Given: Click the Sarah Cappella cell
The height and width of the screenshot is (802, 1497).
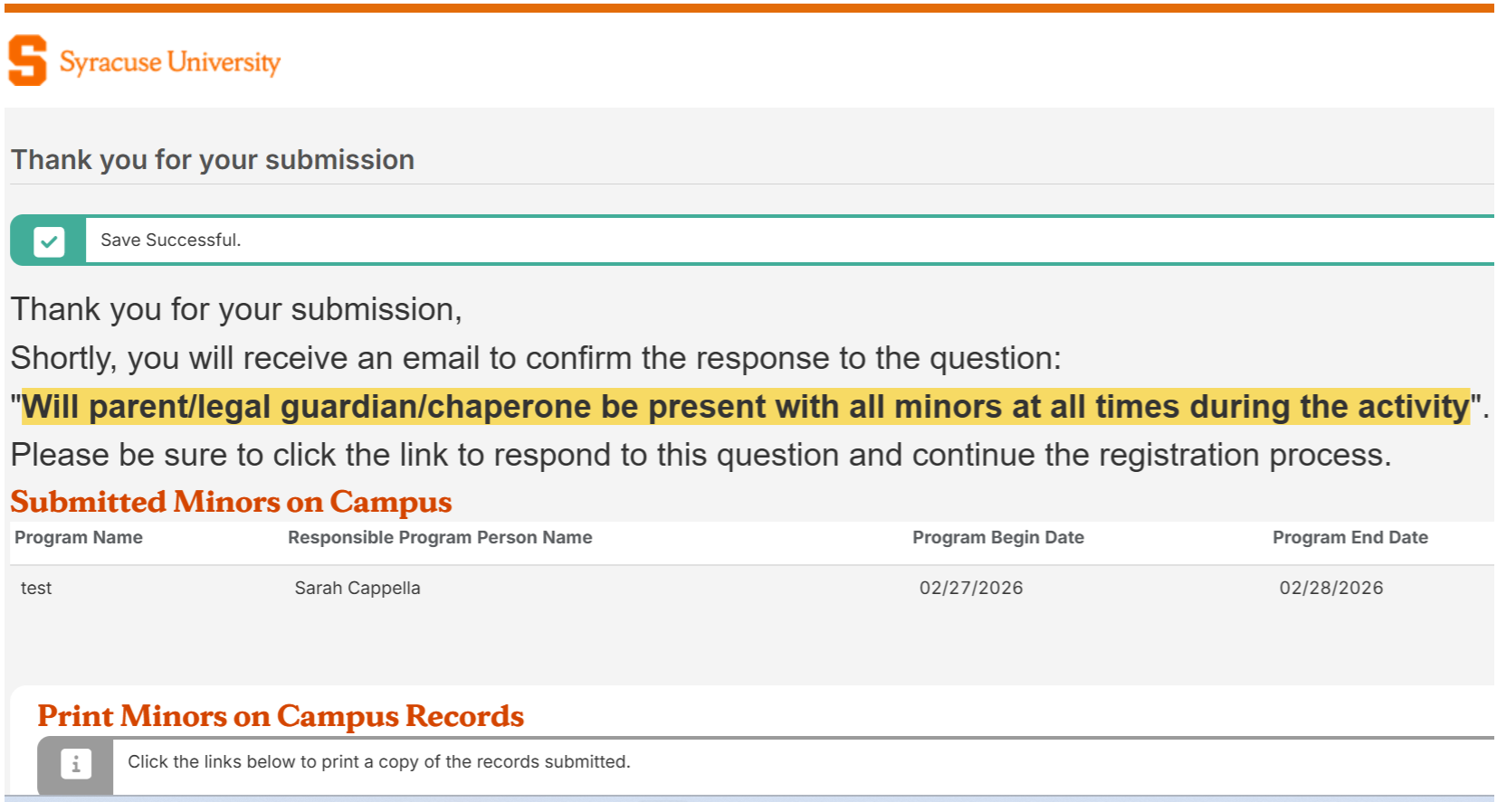Looking at the screenshot, I should click(358, 588).
